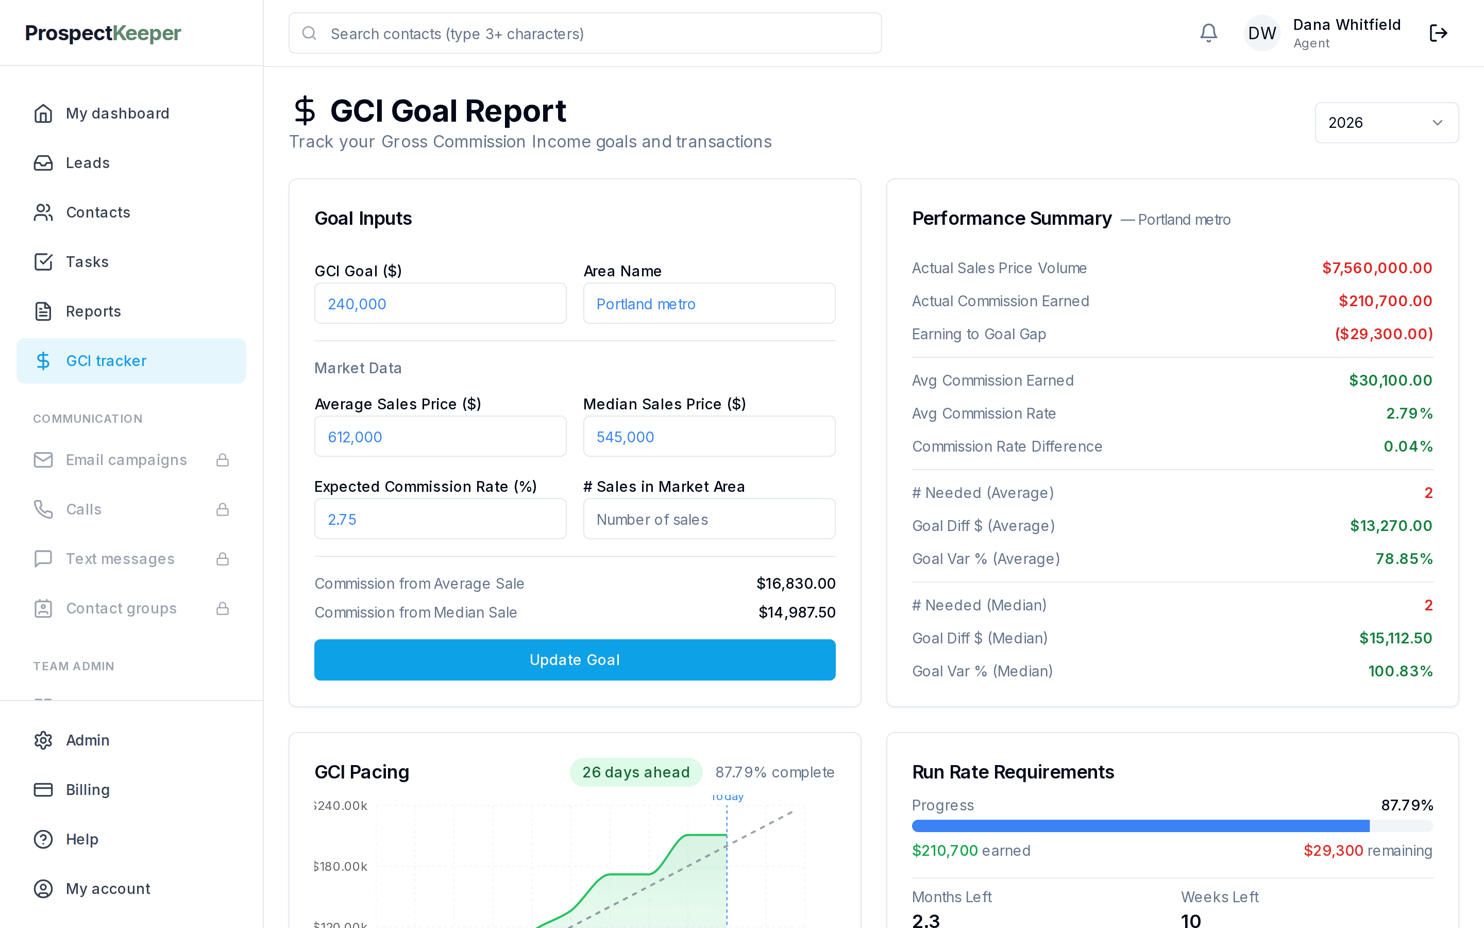Click the $29,300 remaining text

pos(1368,850)
